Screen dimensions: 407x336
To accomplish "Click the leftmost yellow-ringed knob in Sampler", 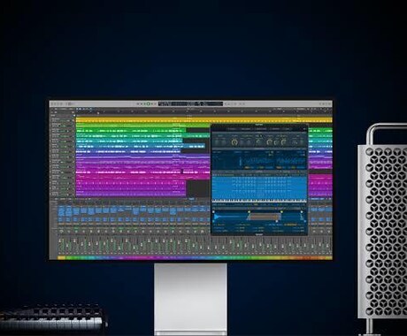I will [234, 142].
